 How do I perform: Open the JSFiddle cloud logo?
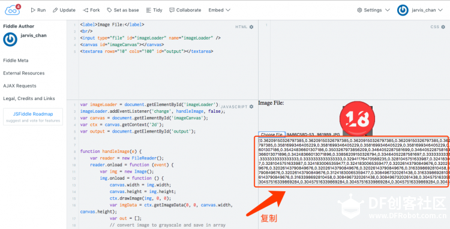pos(12,10)
